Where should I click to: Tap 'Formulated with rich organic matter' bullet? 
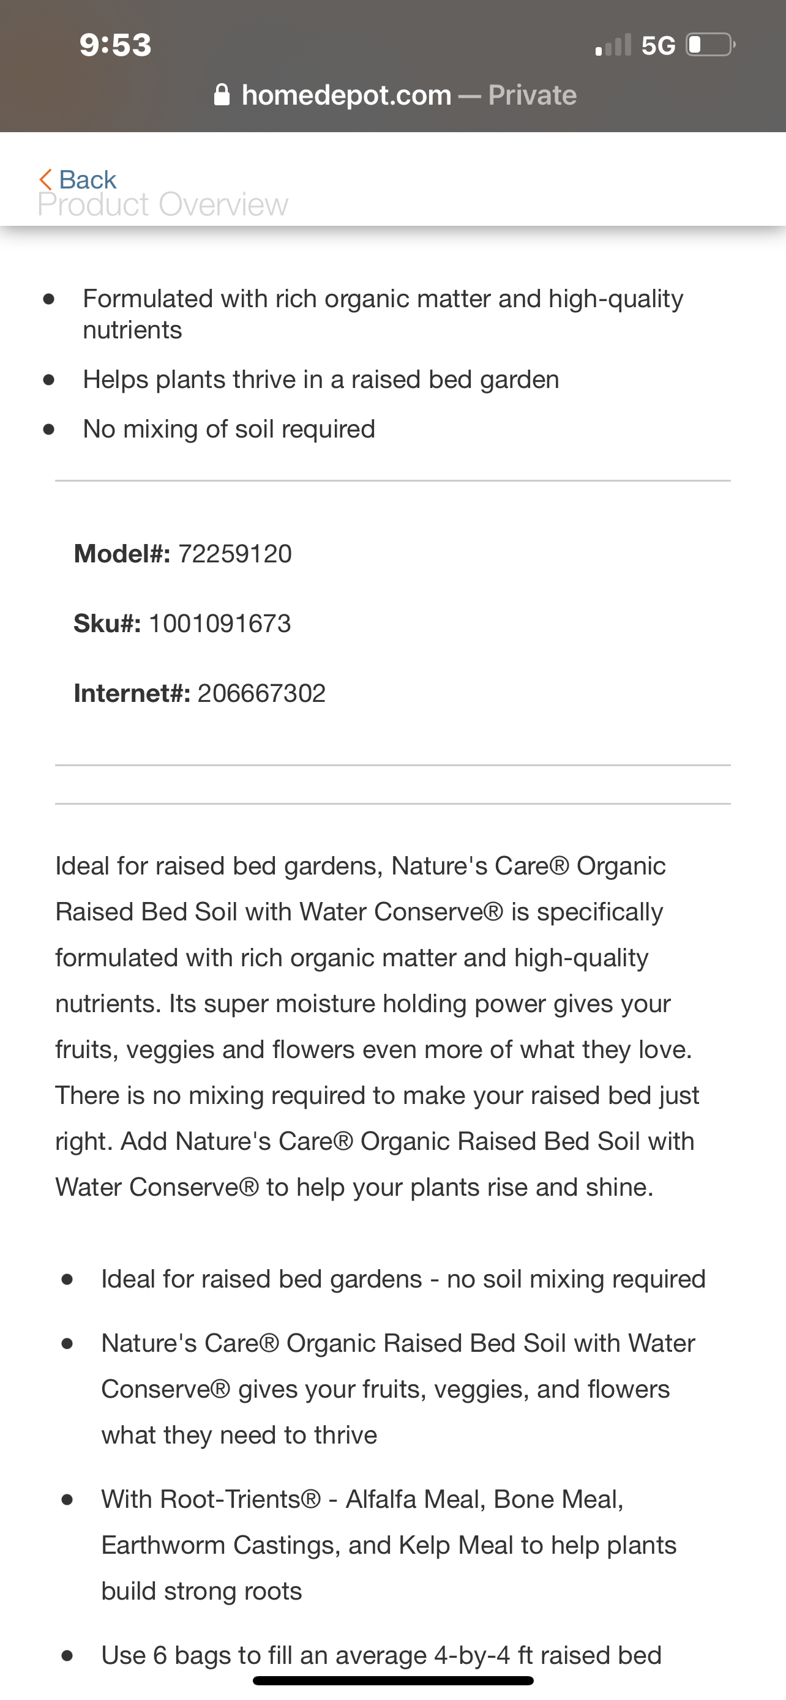pos(383,313)
